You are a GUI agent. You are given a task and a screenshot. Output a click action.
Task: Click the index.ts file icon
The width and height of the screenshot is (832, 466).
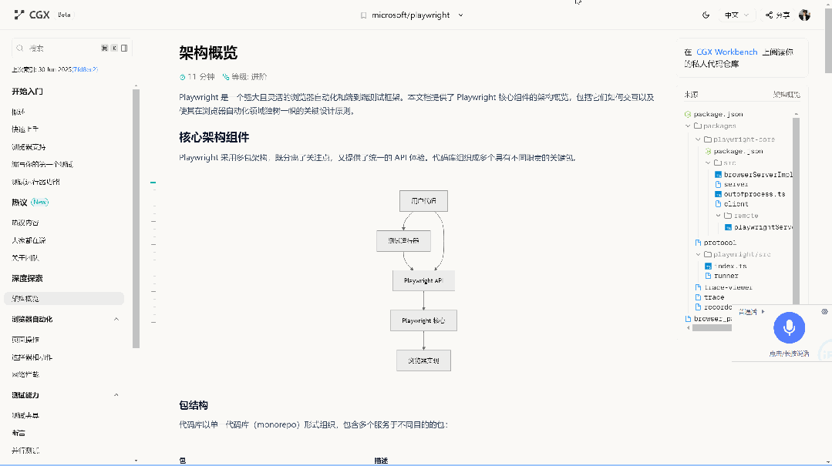pos(708,267)
